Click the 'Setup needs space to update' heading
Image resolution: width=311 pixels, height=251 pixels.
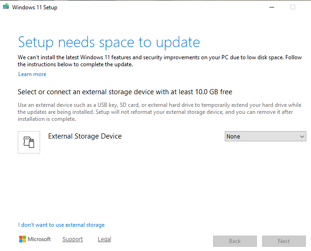point(109,42)
